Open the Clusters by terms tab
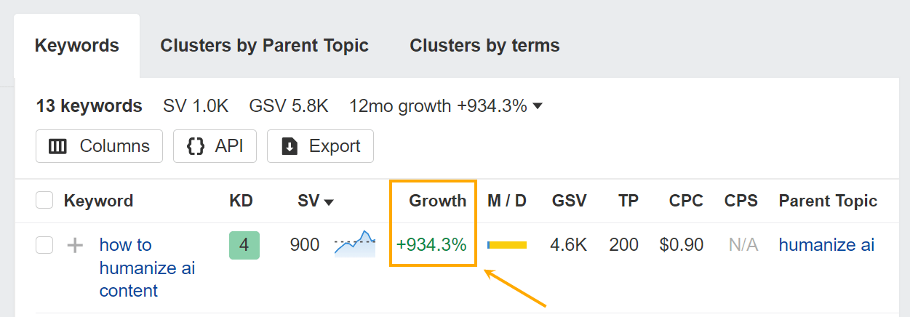Viewport: 910px width, 317px height. click(484, 46)
